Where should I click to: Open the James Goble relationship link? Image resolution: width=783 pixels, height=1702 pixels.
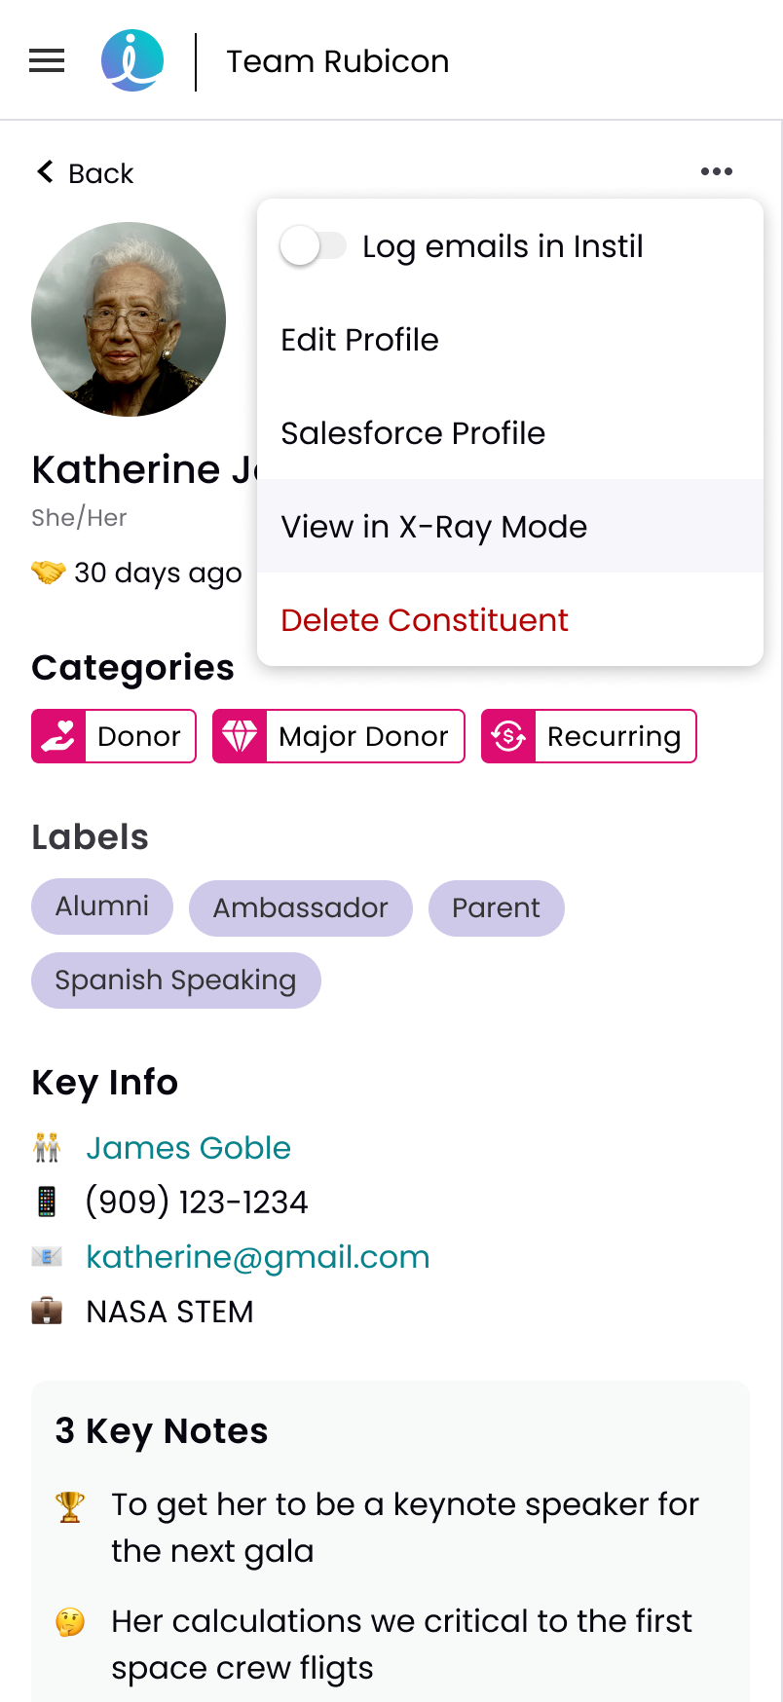pyautogui.click(x=189, y=1148)
